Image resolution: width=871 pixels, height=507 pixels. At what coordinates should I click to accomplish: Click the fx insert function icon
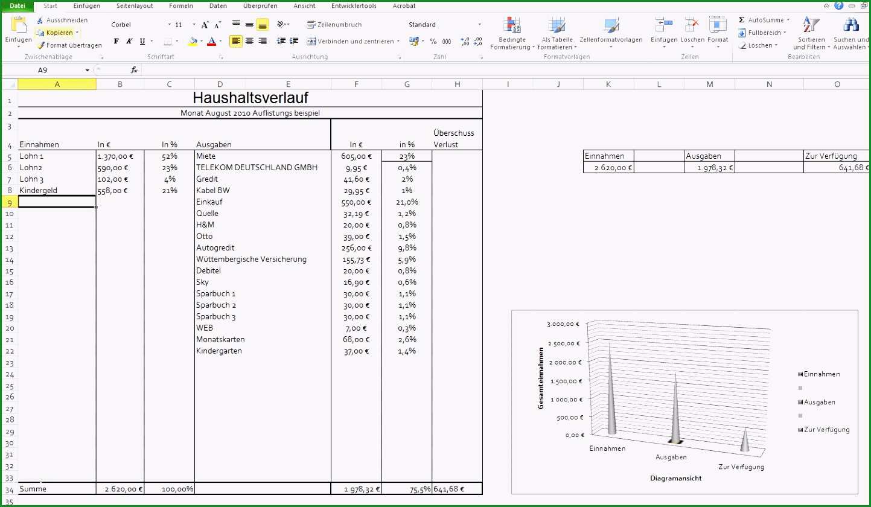click(134, 70)
